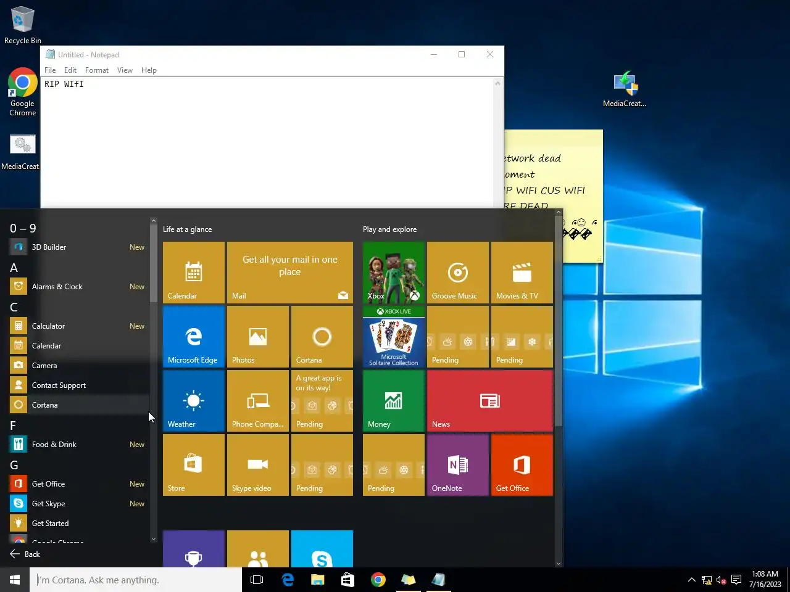790x592 pixels.
Task: Open the Skype video tile
Action: (258, 465)
